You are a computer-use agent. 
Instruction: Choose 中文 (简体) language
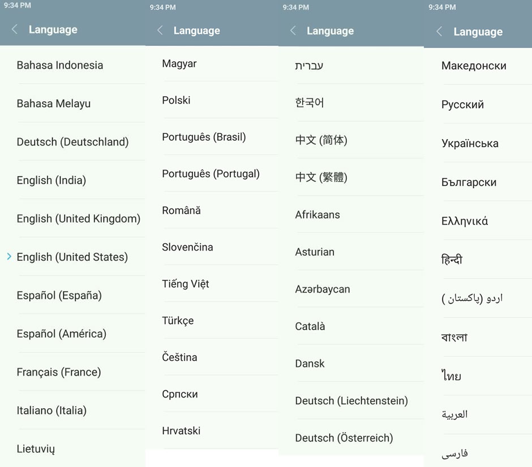(321, 140)
